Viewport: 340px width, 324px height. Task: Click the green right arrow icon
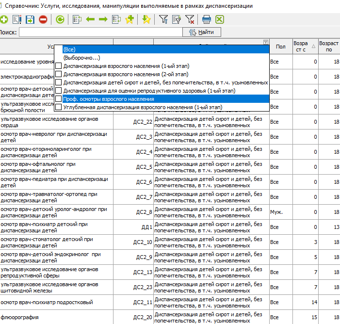(x=103, y=19)
